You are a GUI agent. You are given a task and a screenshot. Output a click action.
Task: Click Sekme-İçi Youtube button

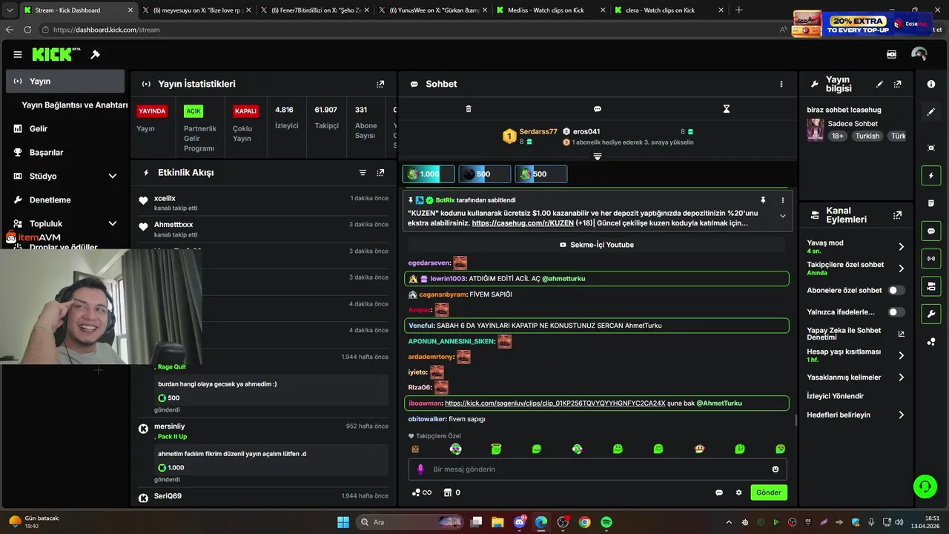click(x=597, y=245)
